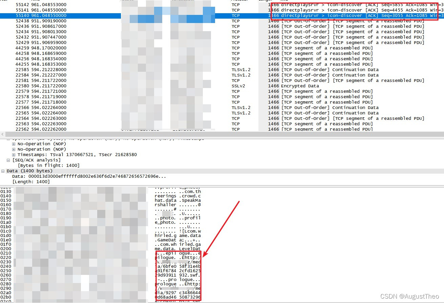Screen dimensions: 444x303
Task: Click hex offset 0290 row
Action: (x=6, y=288)
